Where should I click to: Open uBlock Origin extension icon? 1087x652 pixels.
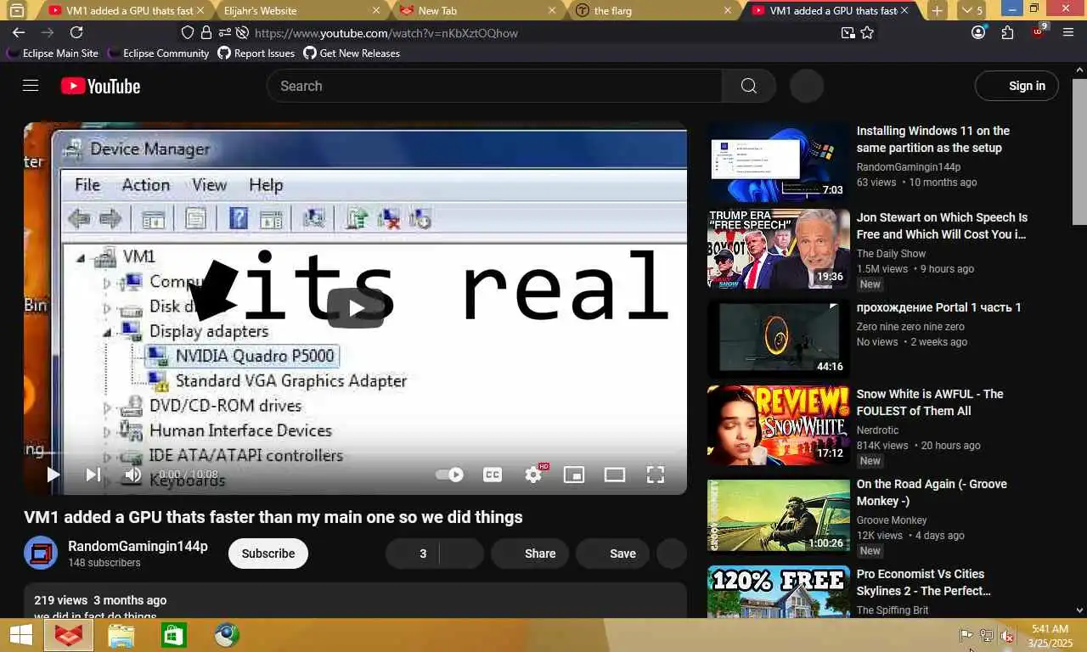[1039, 32]
